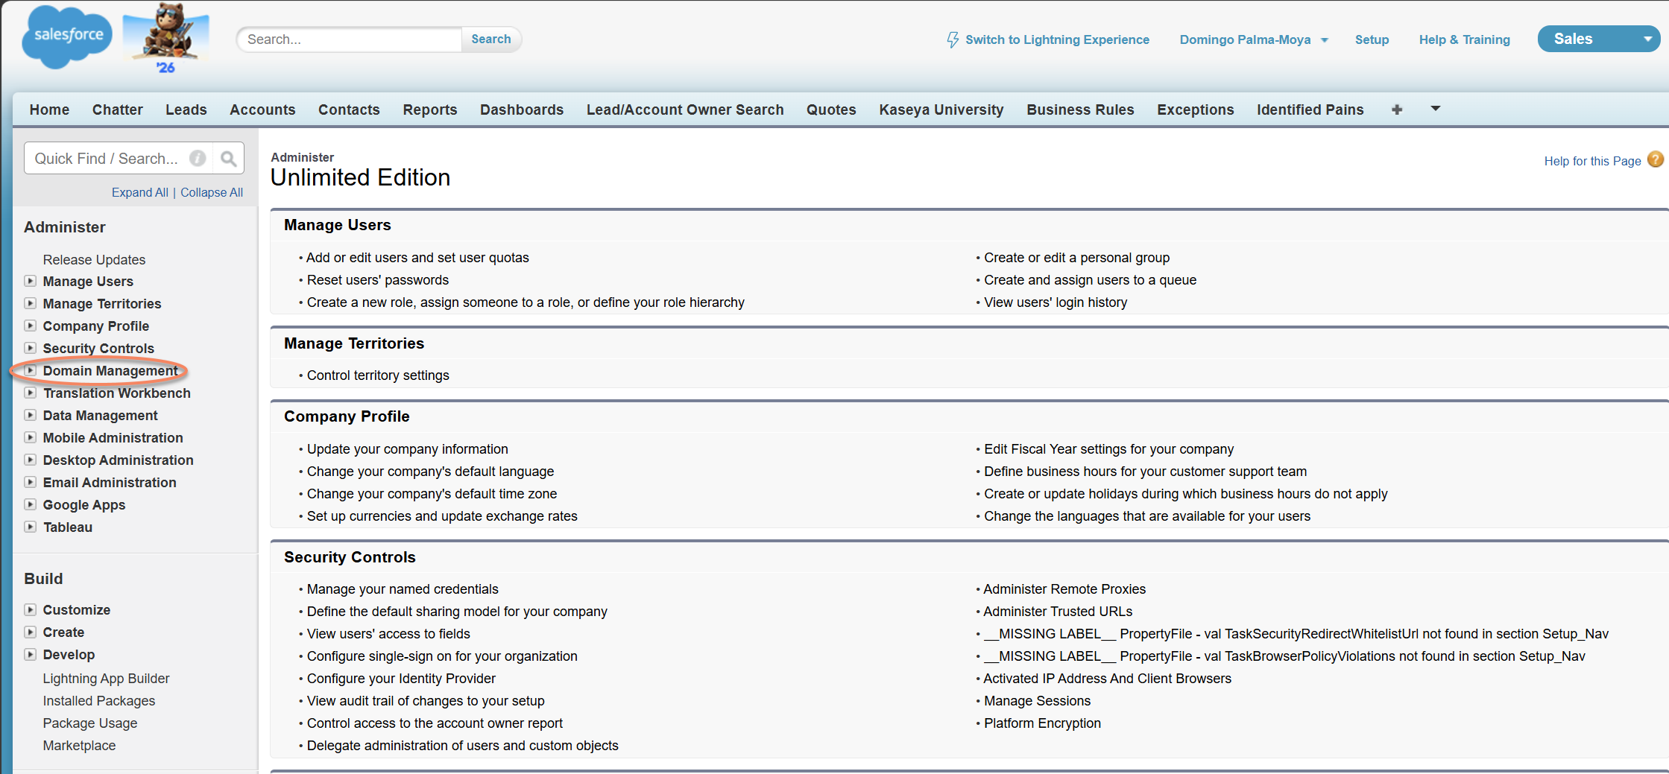Viewport: 1669px width, 774px height.
Task: Click the Salesforce cloud logo
Action: 67,37
